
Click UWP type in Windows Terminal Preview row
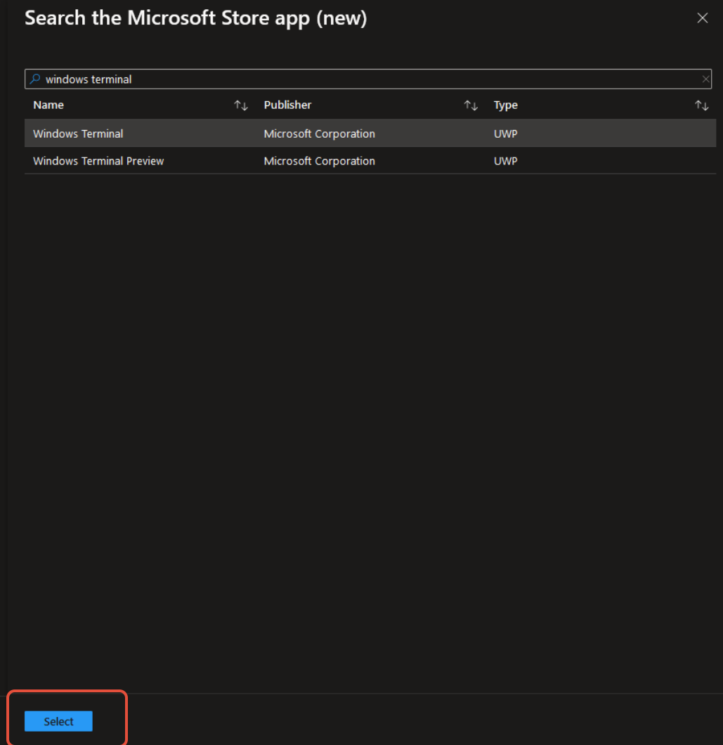[x=505, y=161]
